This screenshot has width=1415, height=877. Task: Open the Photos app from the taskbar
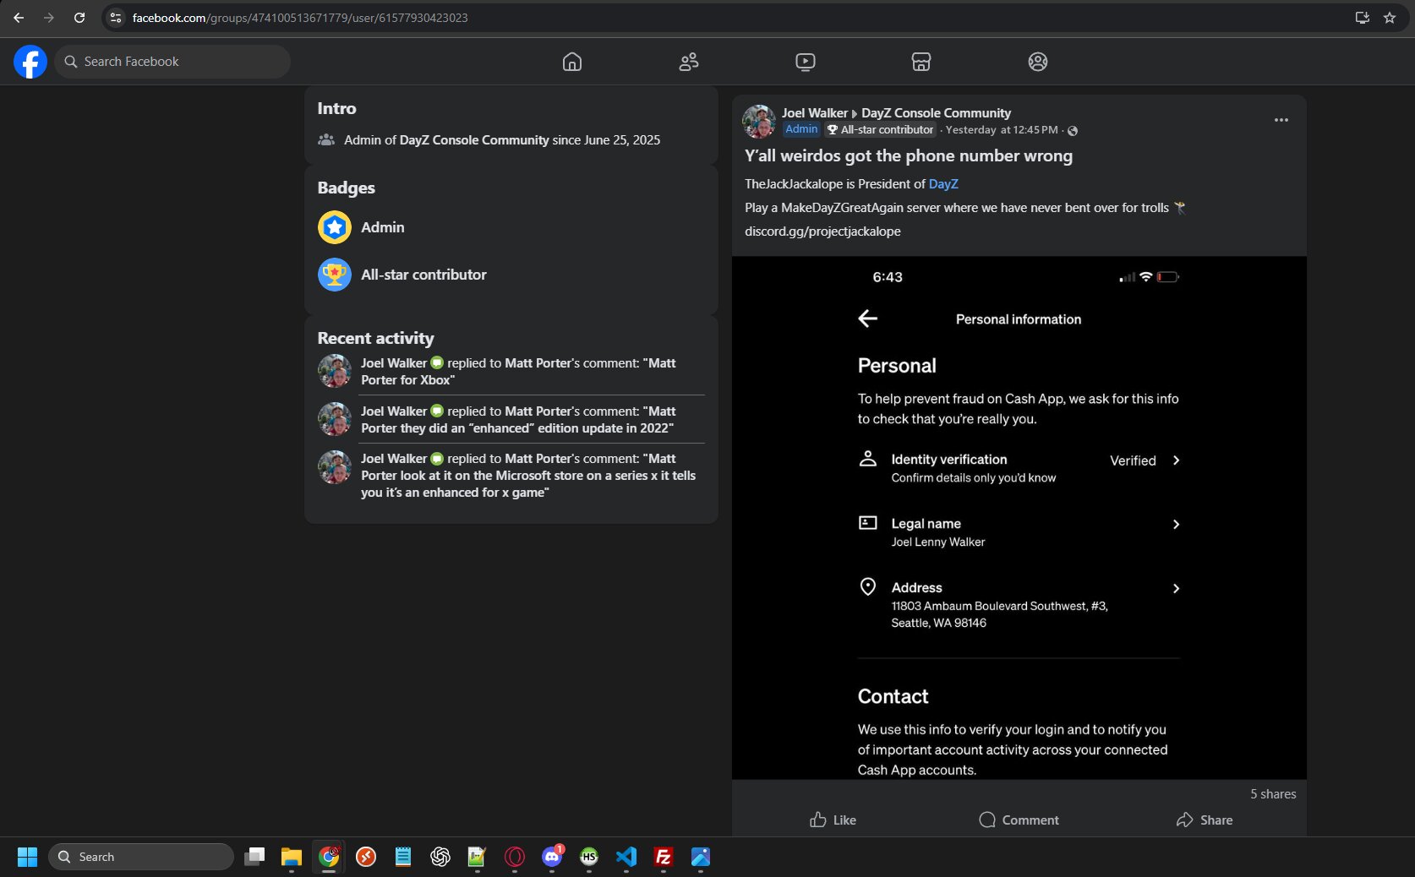(701, 857)
